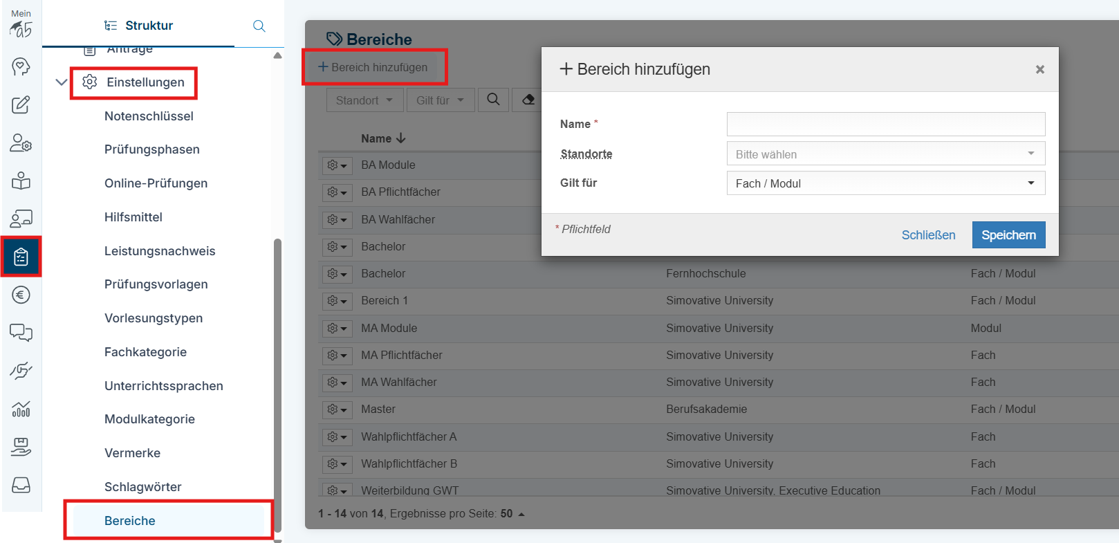Click the magnifier filter search button

point(493,100)
